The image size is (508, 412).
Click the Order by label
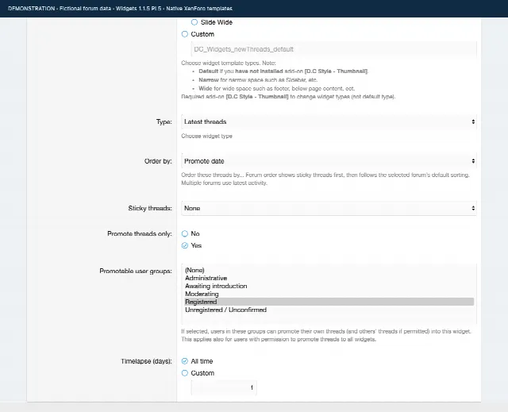pos(158,161)
